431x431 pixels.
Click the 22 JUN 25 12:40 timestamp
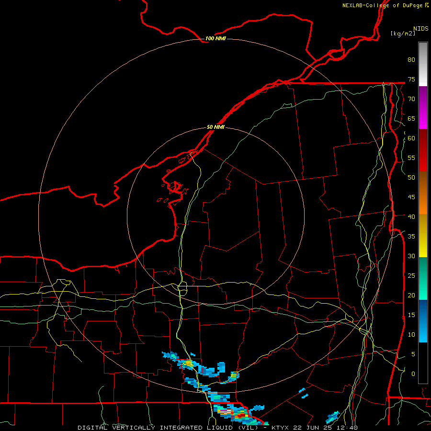pyautogui.click(x=325, y=428)
